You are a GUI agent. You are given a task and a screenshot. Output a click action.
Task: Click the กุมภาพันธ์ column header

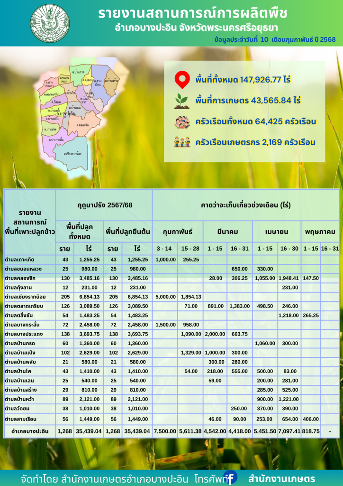178,232
